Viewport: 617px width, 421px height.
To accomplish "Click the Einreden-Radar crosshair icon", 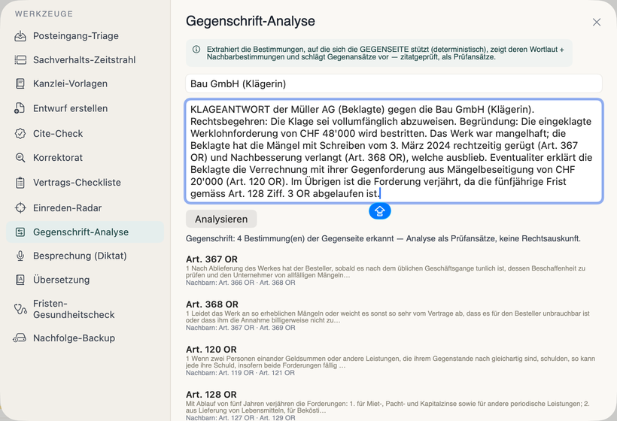I will (x=20, y=208).
